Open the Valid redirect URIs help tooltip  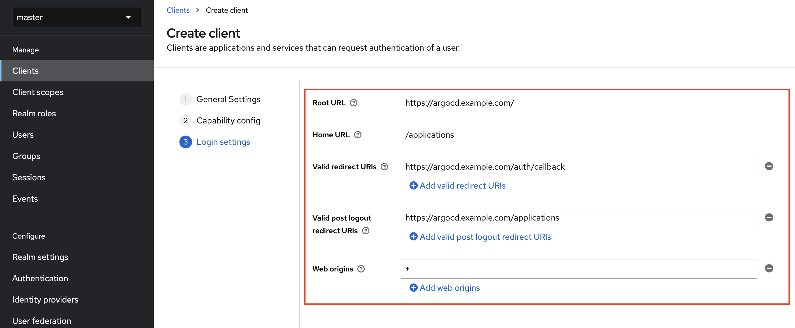(x=384, y=167)
